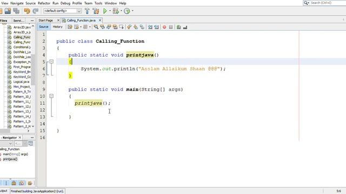346x194 pixels.
Task: Click the Save All icon
Action: pos(16,11)
